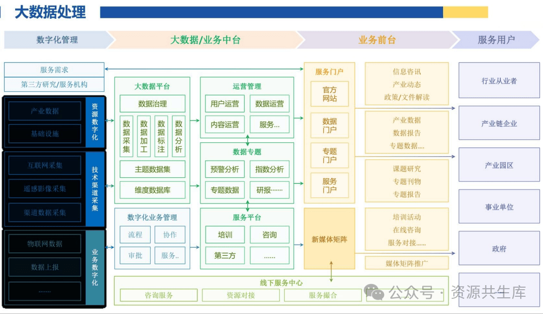The image size is (543, 314).
Task: Click the 大数据处理 slide title
Action: click(x=50, y=12)
